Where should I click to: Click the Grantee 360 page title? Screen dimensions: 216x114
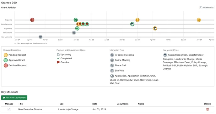(9, 3)
